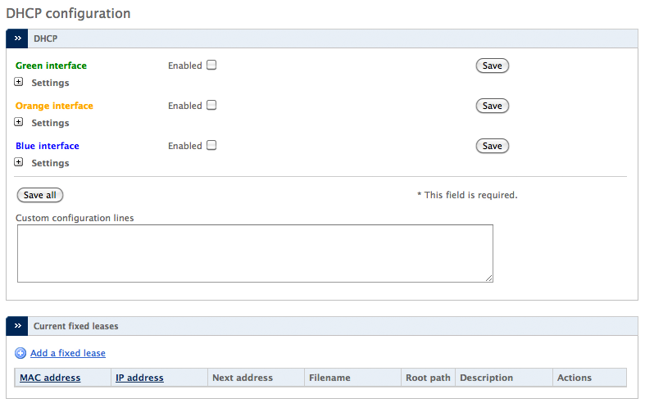
Task: Click the textarea resize grip corner
Action: 488,278
